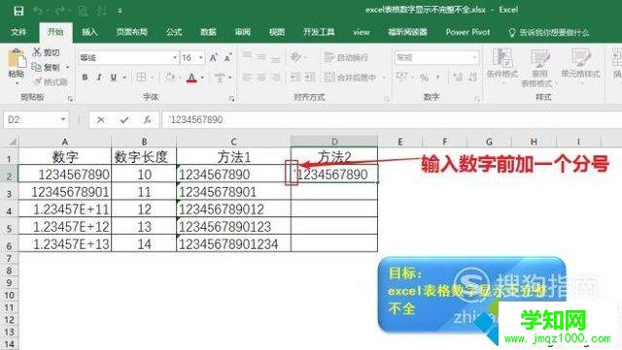Apply red font color A

coord(191,78)
